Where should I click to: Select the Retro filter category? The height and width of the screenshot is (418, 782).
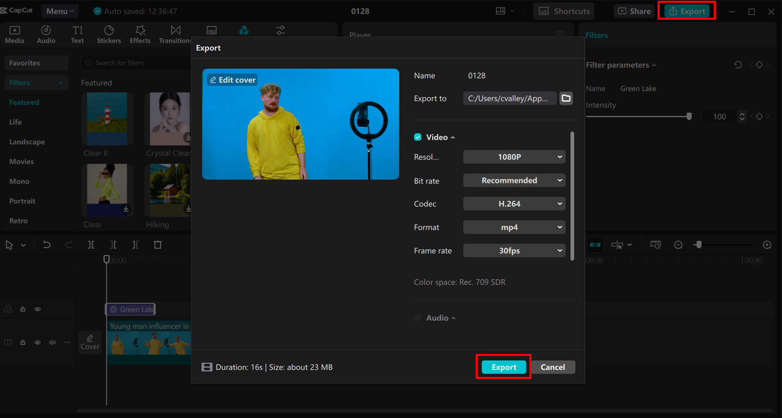18,221
